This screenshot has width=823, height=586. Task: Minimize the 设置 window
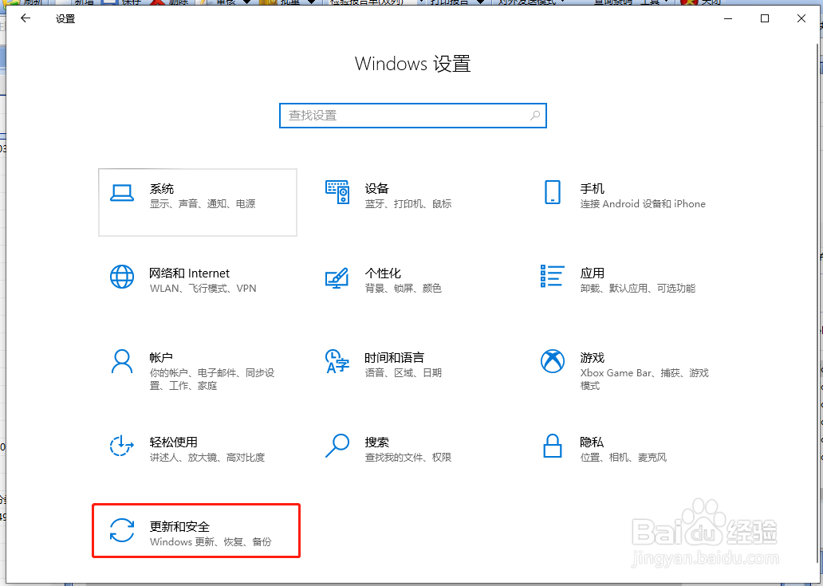click(728, 18)
